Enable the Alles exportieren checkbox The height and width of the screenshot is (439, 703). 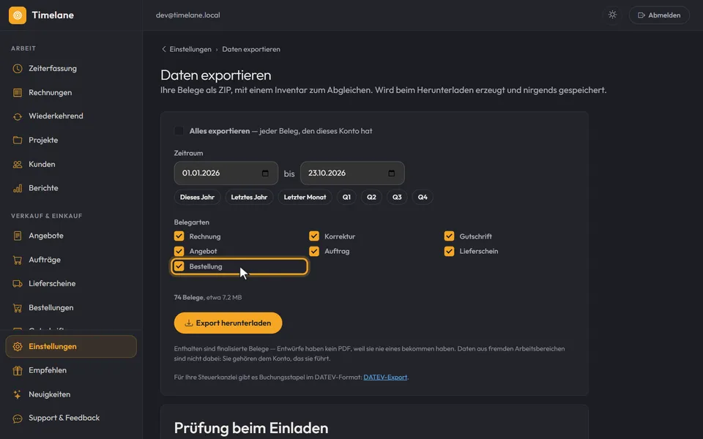tap(179, 131)
